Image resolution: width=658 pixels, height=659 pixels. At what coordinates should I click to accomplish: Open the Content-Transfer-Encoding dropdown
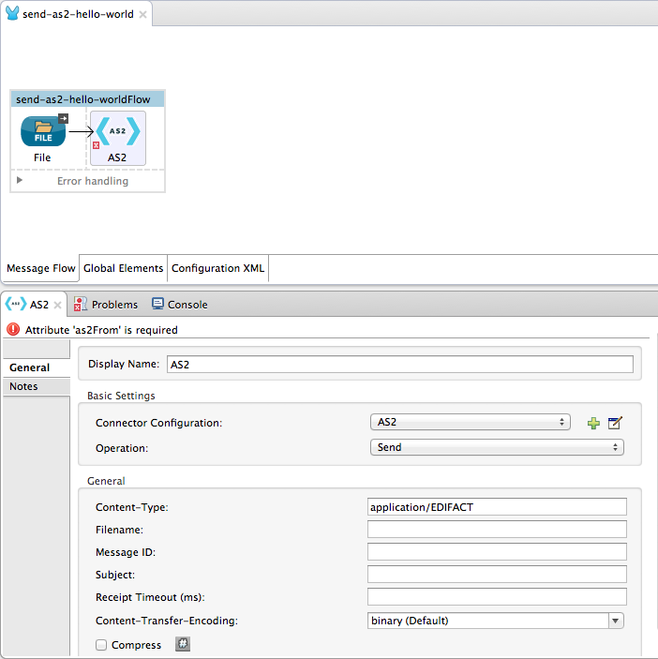click(x=496, y=621)
